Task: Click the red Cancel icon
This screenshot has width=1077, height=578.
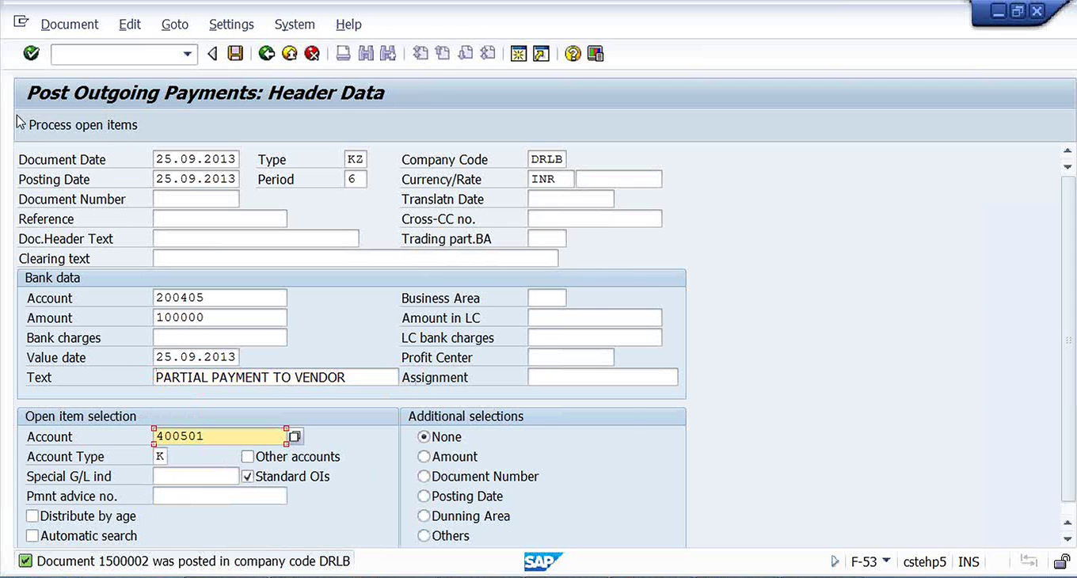Action: click(x=313, y=54)
